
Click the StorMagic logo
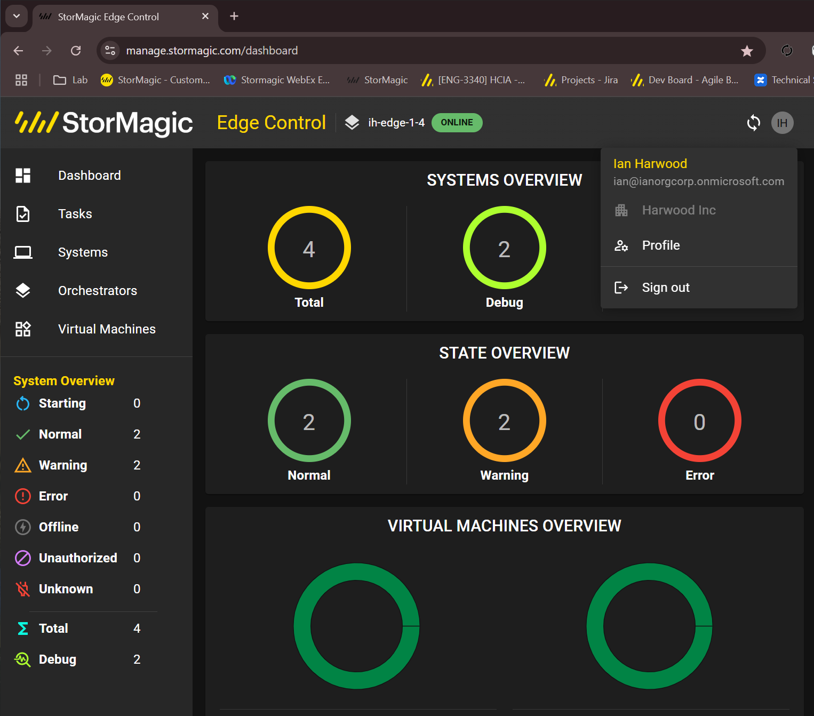104,123
